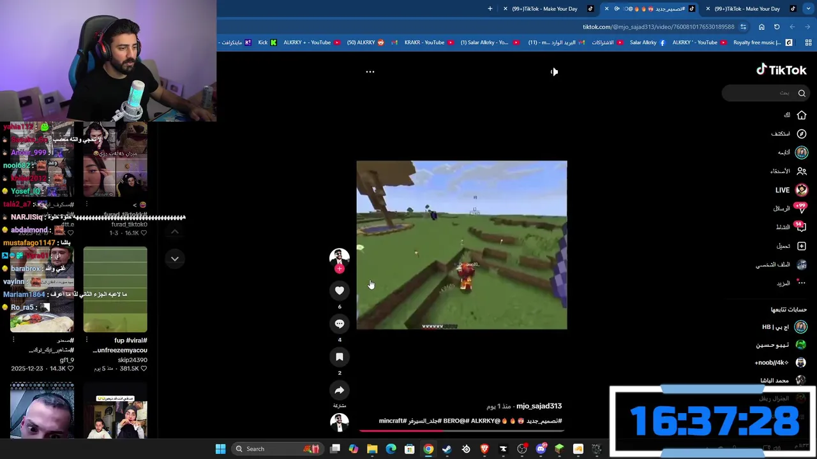Open site settings tune icon in address bar
The height and width of the screenshot is (459, 817).
743,27
